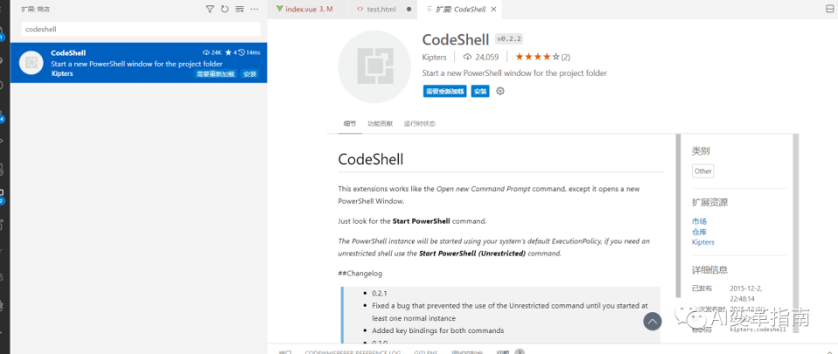Open Kipters publisher link in header
This screenshot has width=838, height=354.
434,58
